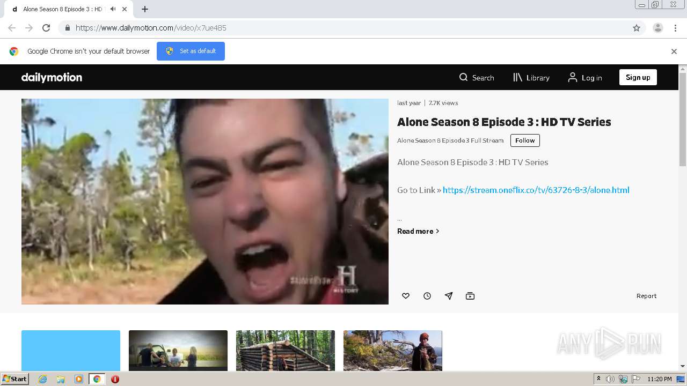Open Chrome three-dot menu
The image size is (687, 386).
[676, 28]
